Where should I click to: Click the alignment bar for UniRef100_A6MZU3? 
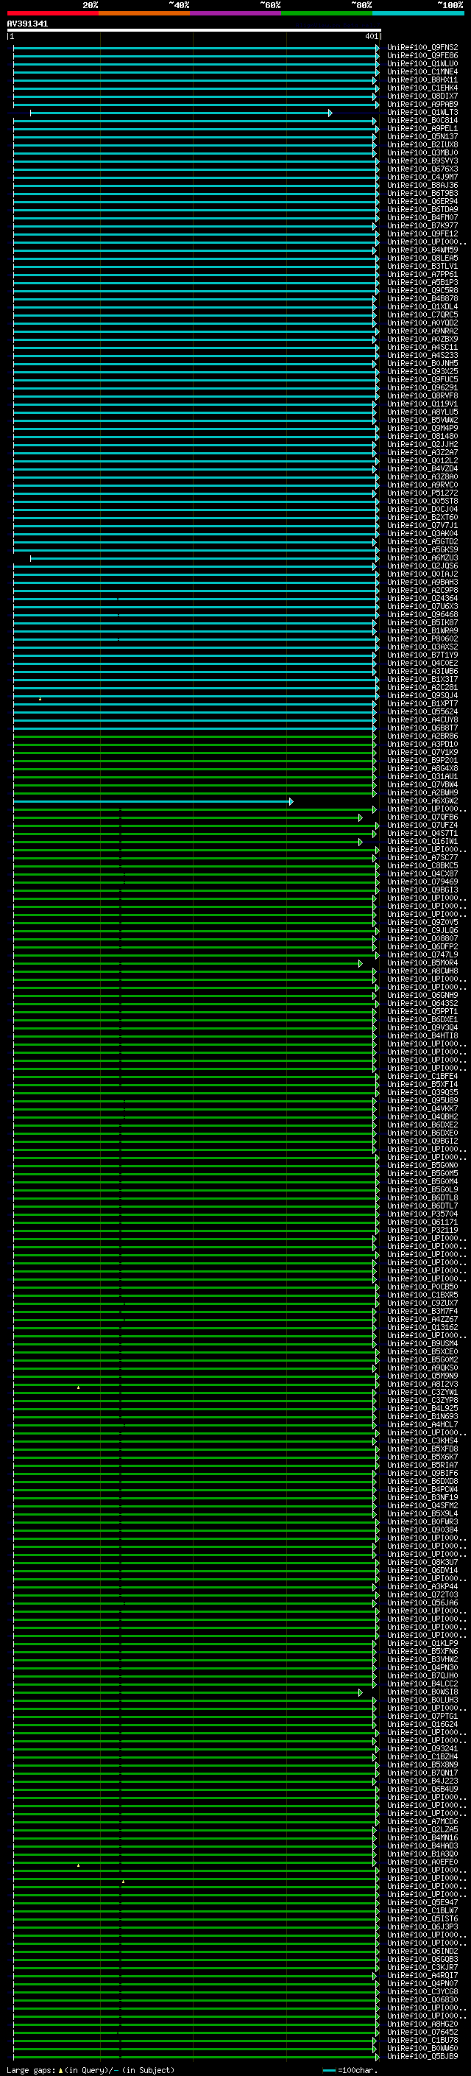(x=204, y=558)
